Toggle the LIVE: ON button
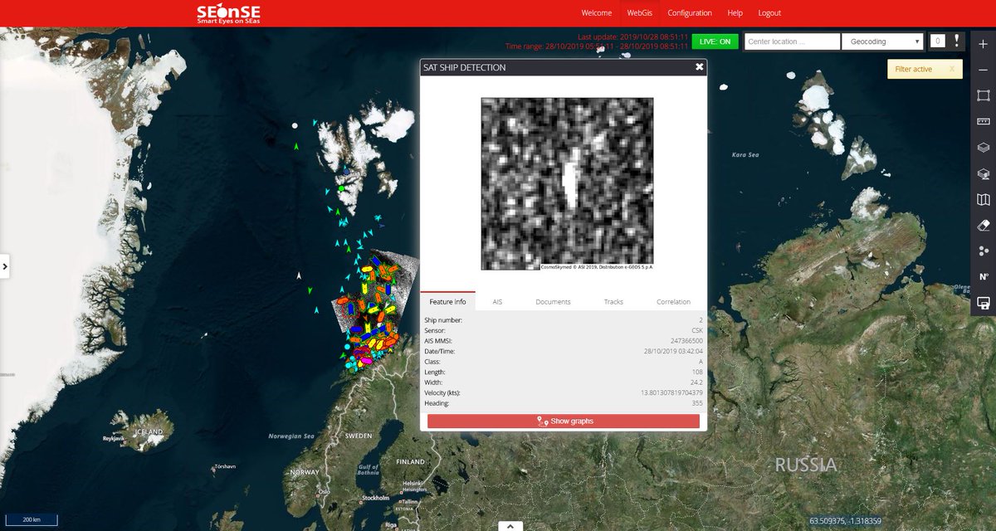The width and height of the screenshot is (996, 531). pos(715,41)
